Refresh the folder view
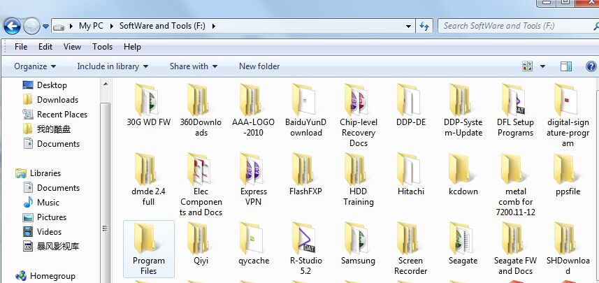599x283 pixels. coord(424,26)
